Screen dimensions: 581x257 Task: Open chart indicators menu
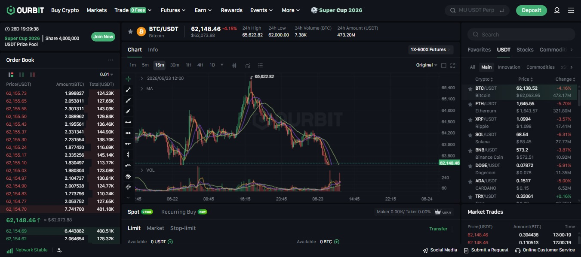tap(248, 65)
